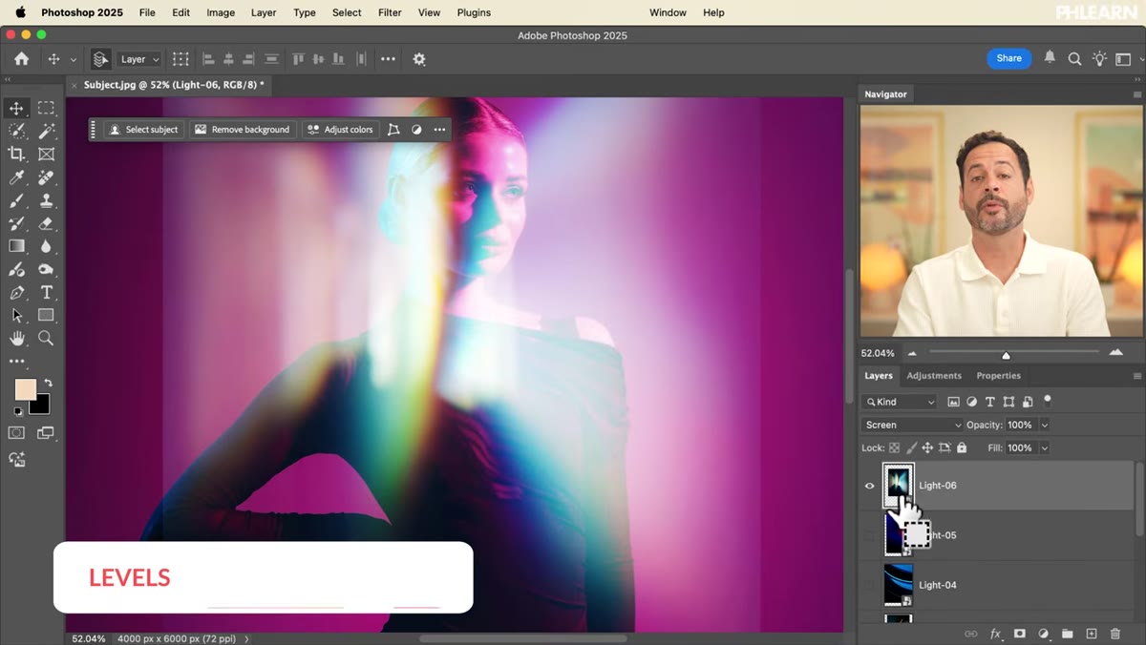Open the Select menu

(x=347, y=12)
